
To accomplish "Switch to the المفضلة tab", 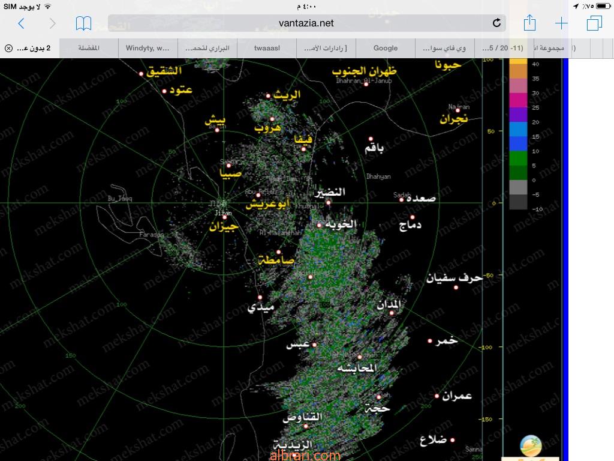I will pos(89,48).
